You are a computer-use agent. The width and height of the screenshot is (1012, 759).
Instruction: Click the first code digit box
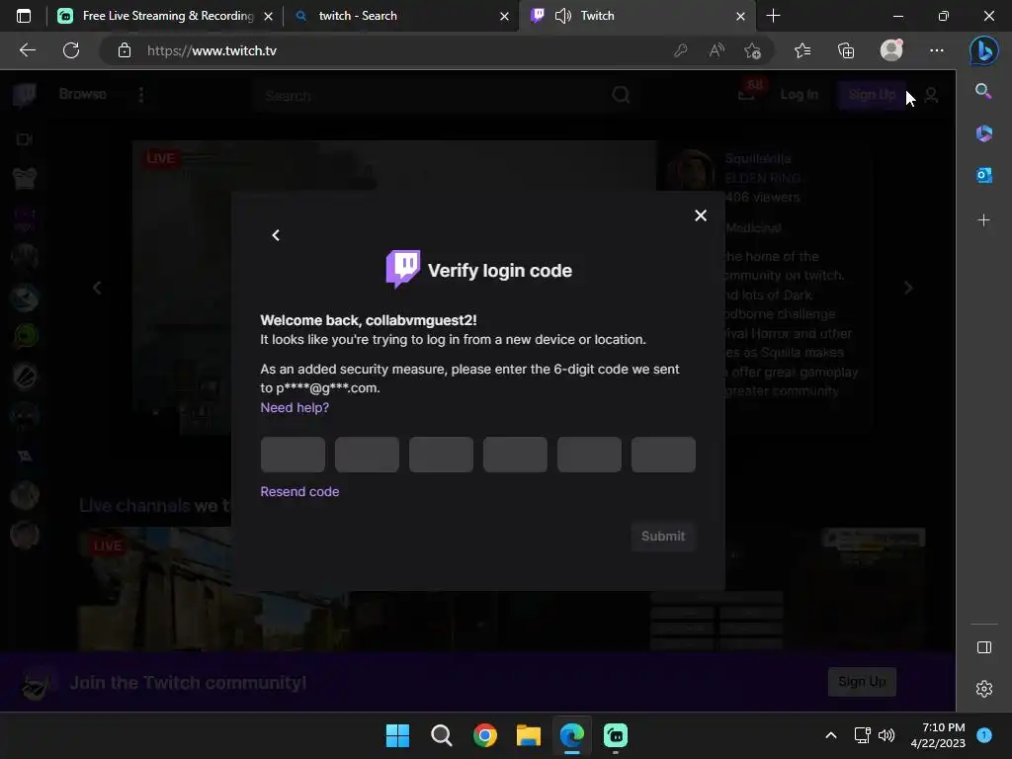point(293,455)
